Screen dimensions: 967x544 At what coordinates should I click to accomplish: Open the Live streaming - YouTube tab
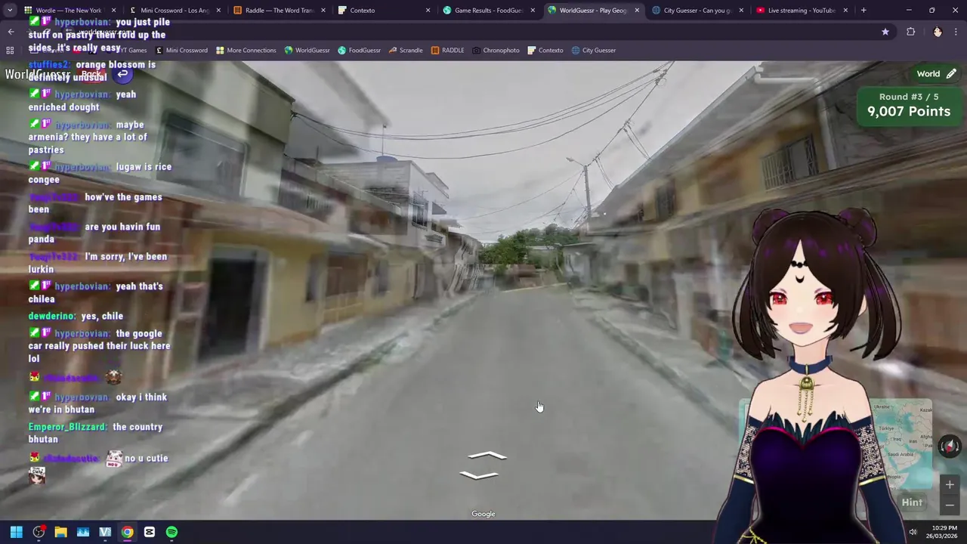coord(801,11)
